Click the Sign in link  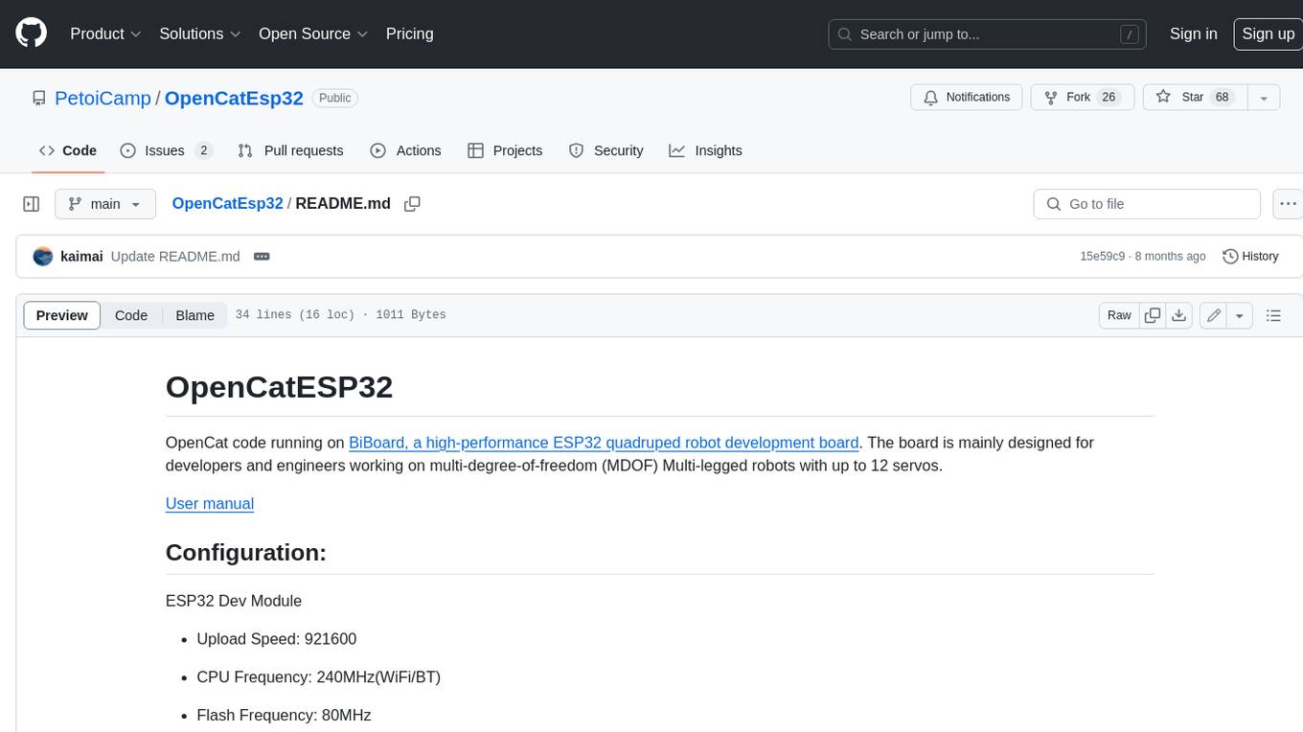coord(1193,34)
